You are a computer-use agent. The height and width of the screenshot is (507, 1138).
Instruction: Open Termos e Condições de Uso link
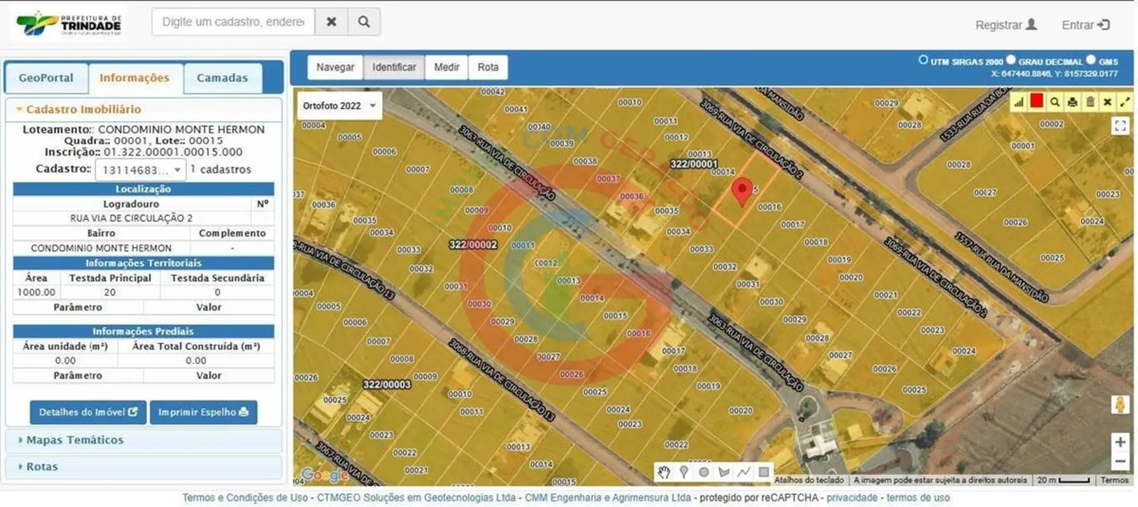pos(245,497)
